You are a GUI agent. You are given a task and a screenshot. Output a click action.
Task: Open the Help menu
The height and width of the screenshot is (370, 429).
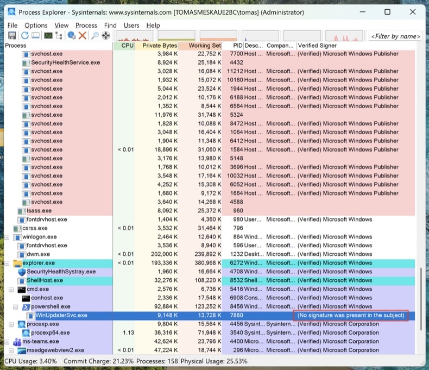click(x=153, y=26)
